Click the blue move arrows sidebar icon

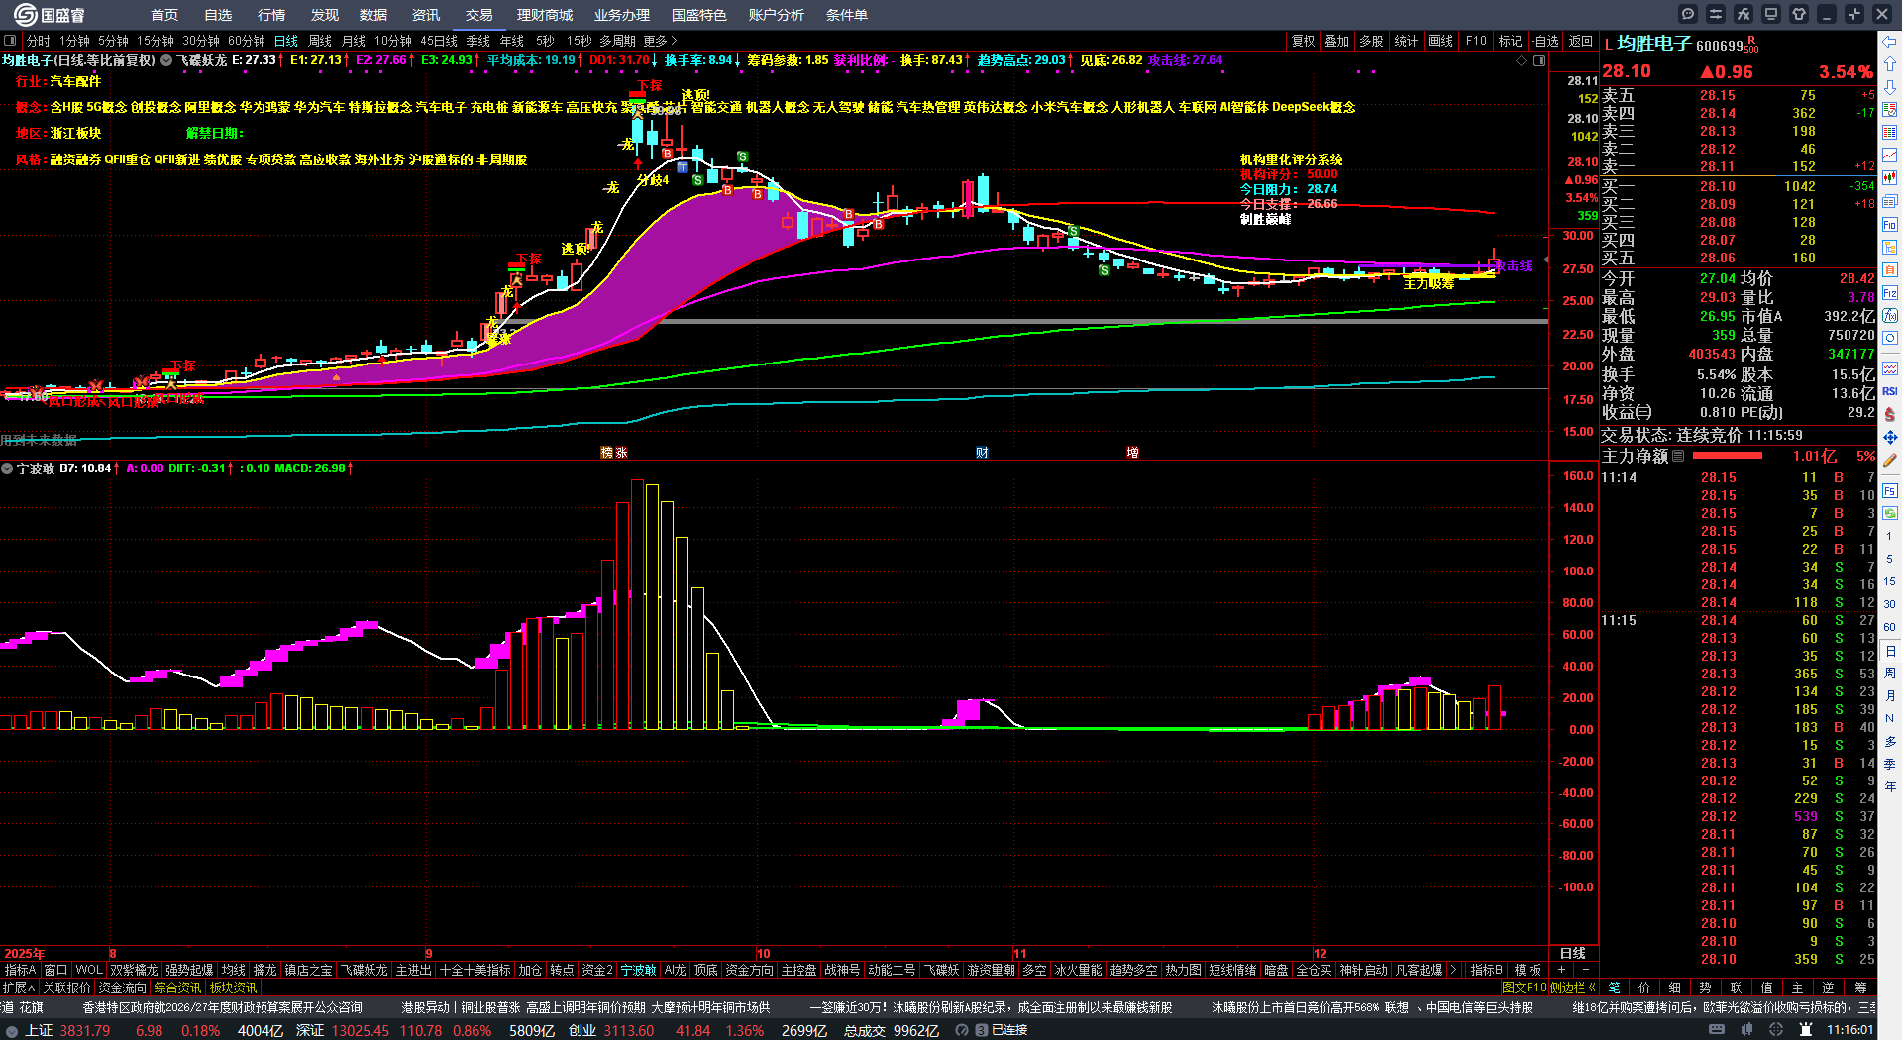click(1890, 437)
